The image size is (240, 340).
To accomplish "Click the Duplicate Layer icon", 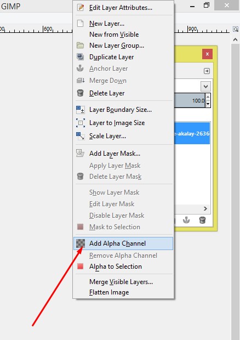I will click(x=81, y=57).
